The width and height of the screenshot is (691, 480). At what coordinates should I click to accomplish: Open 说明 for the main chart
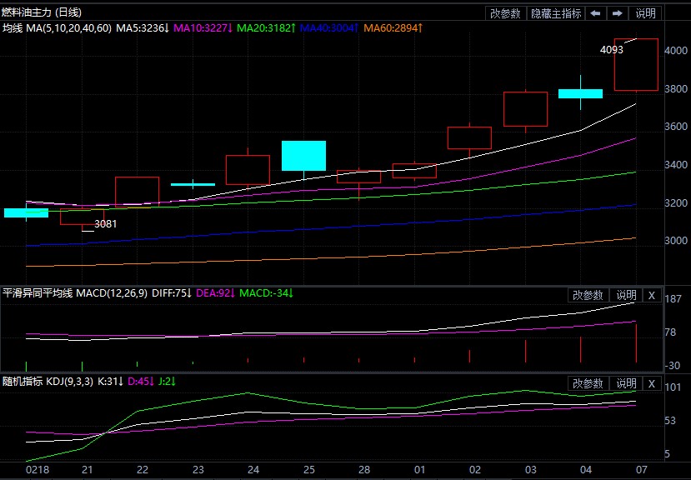(646, 13)
